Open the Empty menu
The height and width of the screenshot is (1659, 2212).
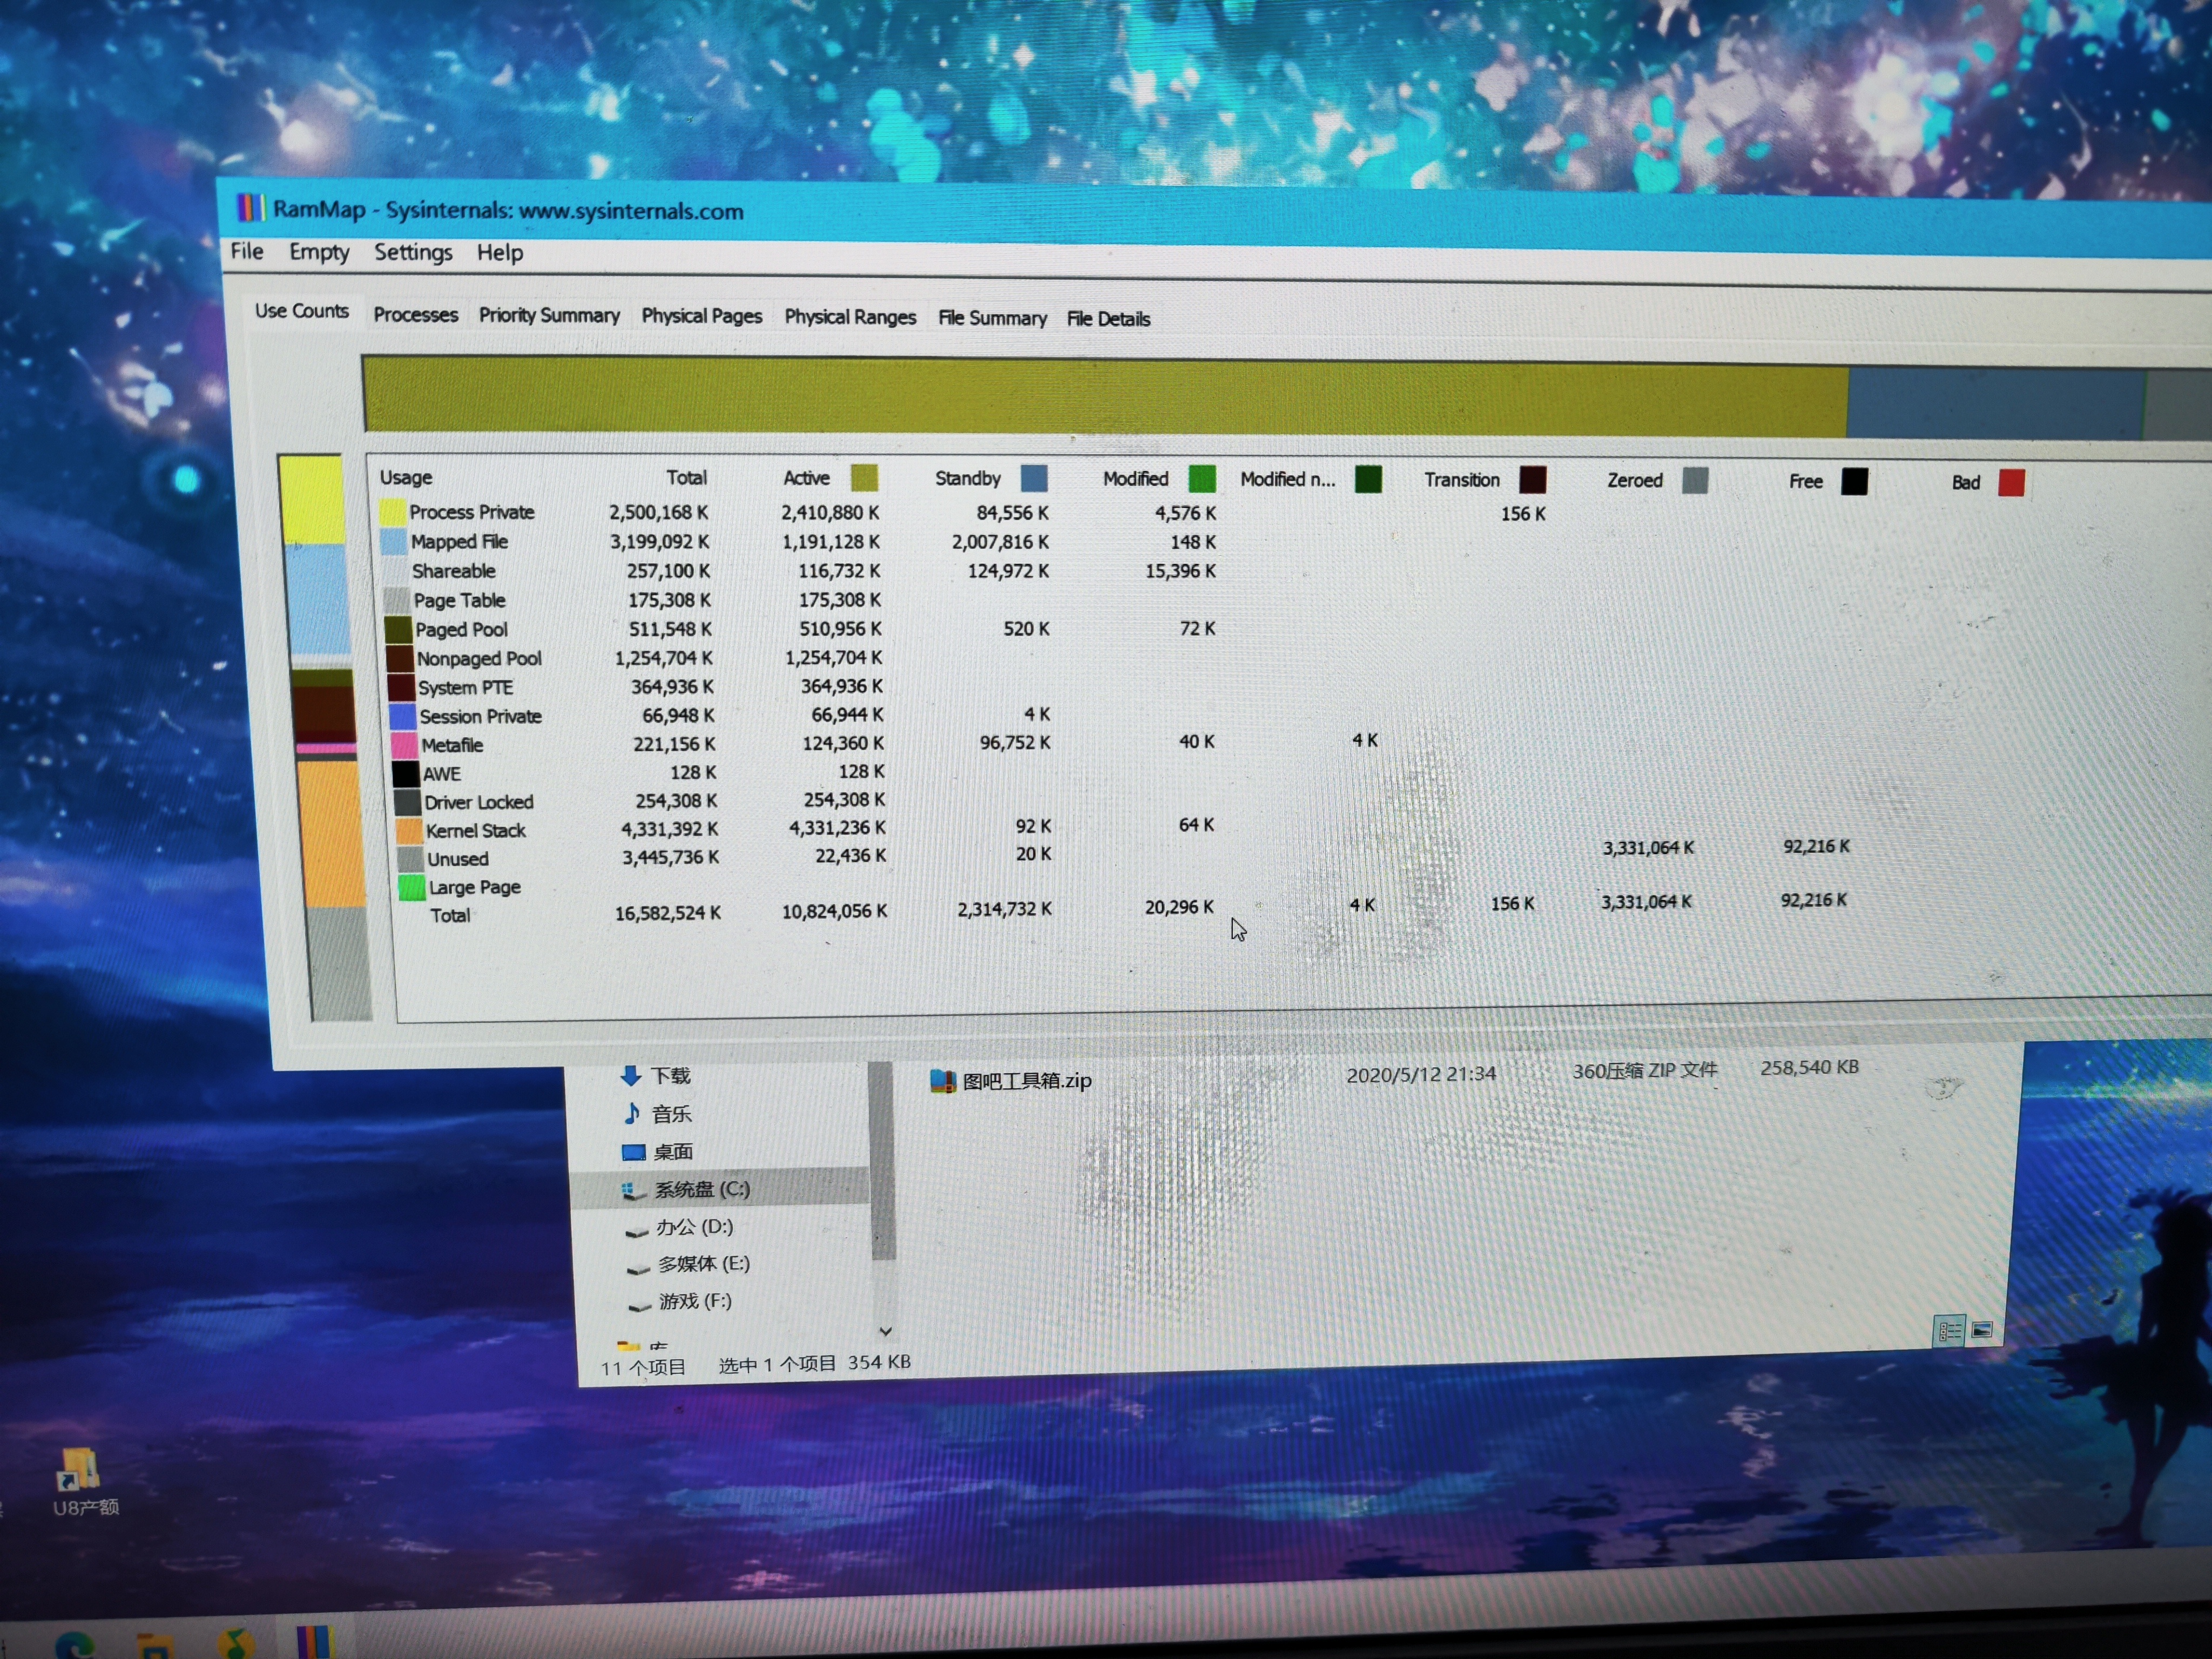coord(319,252)
